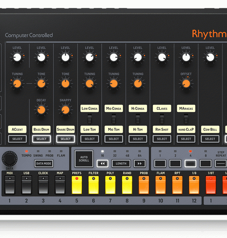Click the Mid Tom Tuning knob

point(113,84)
